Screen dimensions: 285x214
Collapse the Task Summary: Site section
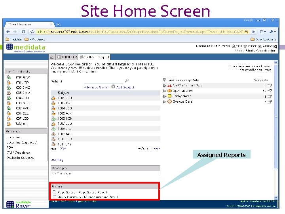point(164,80)
